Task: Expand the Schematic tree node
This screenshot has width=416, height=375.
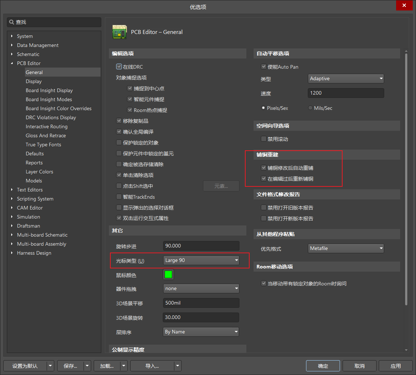Action: (12, 54)
